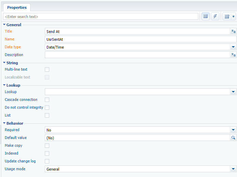Image resolution: width=237 pixels, height=177 pixels.
Task: Open translation icon for Title field
Action: pos(233,32)
